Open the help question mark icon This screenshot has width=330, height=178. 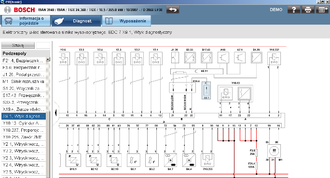[x=294, y=10]
